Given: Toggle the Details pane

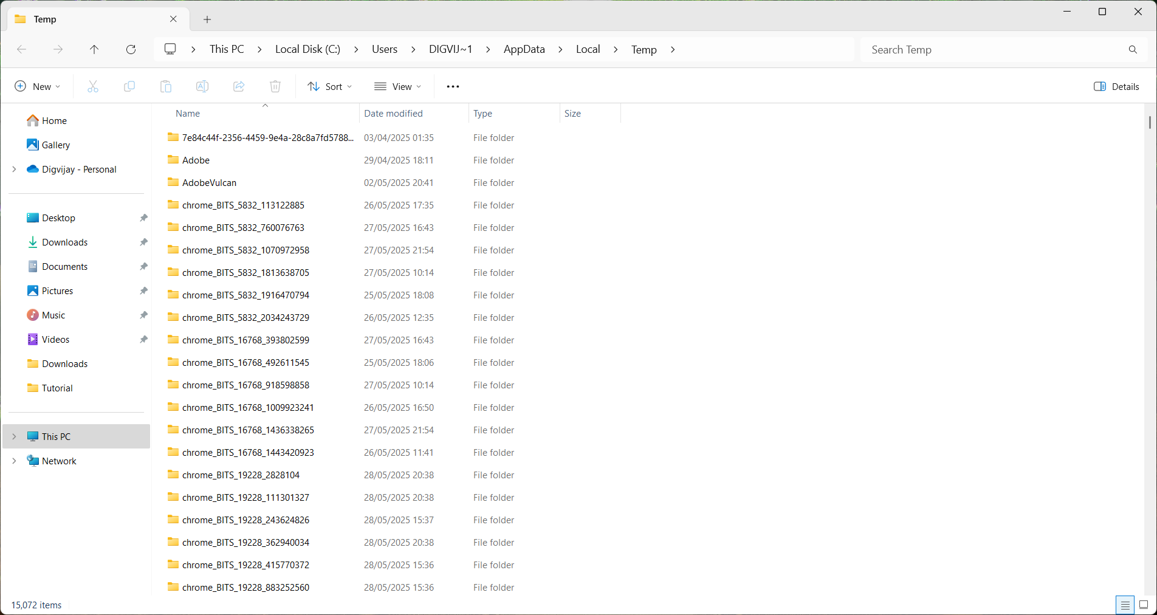Looking at the screenshot, I should pos(1116,86).
